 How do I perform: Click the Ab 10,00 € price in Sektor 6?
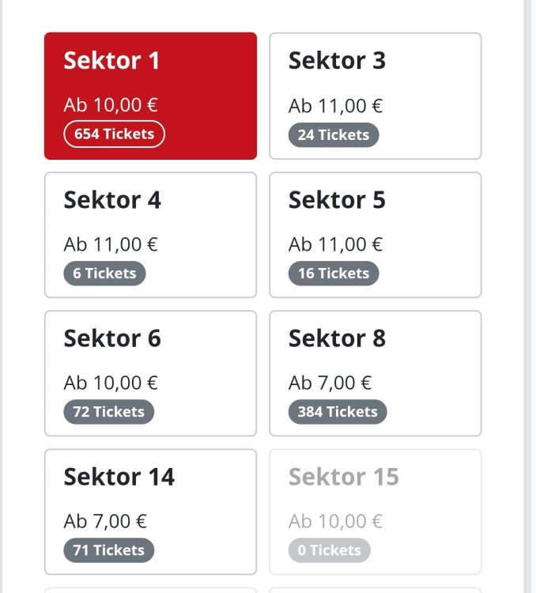pos(111,383)
